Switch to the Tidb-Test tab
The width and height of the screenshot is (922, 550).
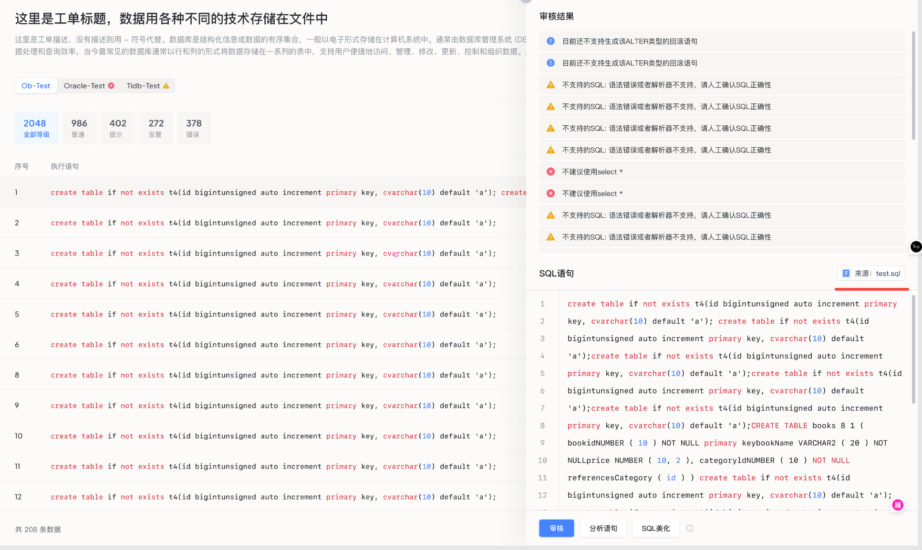pos(143,86)
